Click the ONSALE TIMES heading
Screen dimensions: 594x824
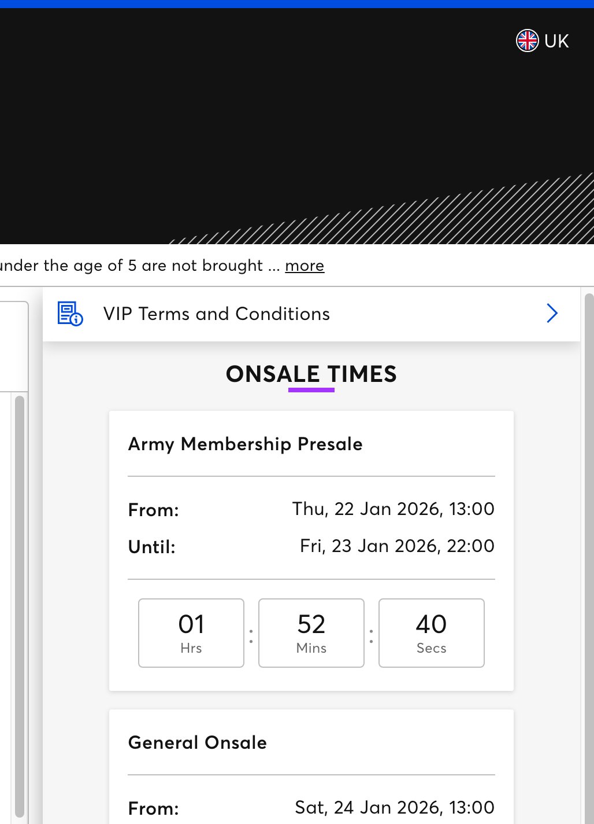pyautogui.click(x=311, y=374)
